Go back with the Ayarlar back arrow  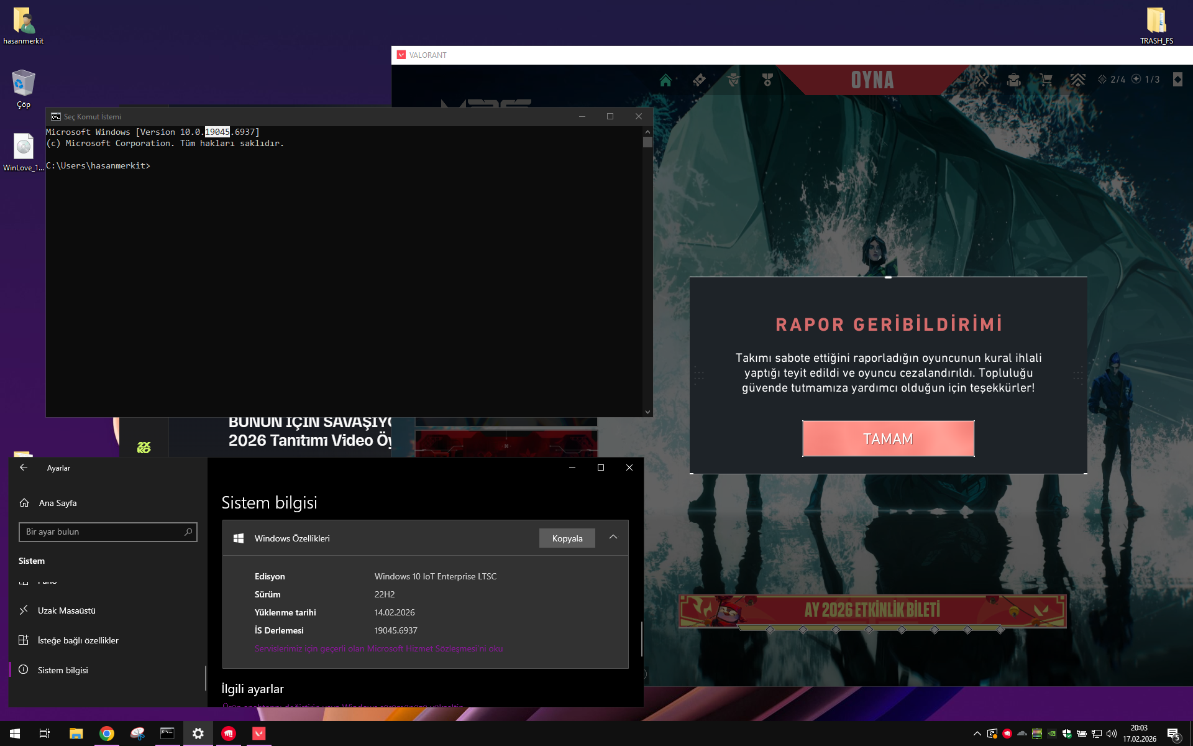[x=24, y=467]
